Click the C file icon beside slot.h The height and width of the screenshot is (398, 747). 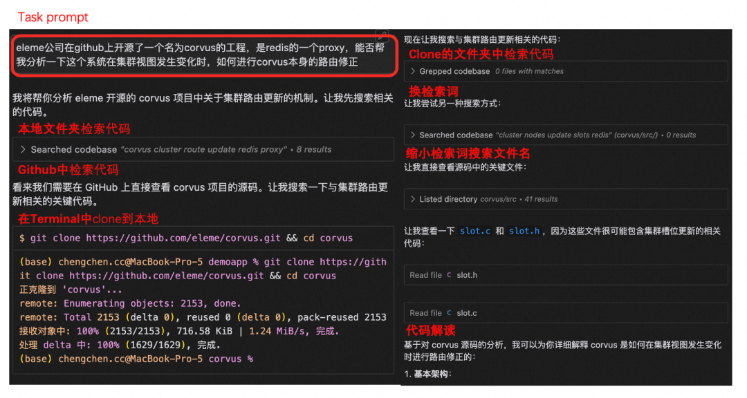click(x=449, y=275)
